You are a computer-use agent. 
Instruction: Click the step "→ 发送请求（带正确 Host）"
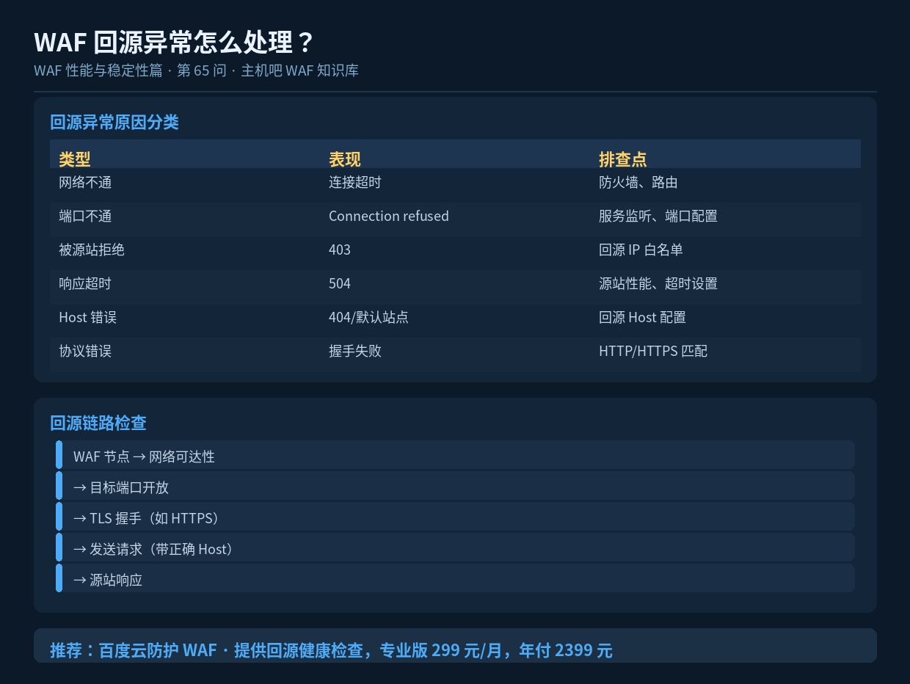point(455,547)
